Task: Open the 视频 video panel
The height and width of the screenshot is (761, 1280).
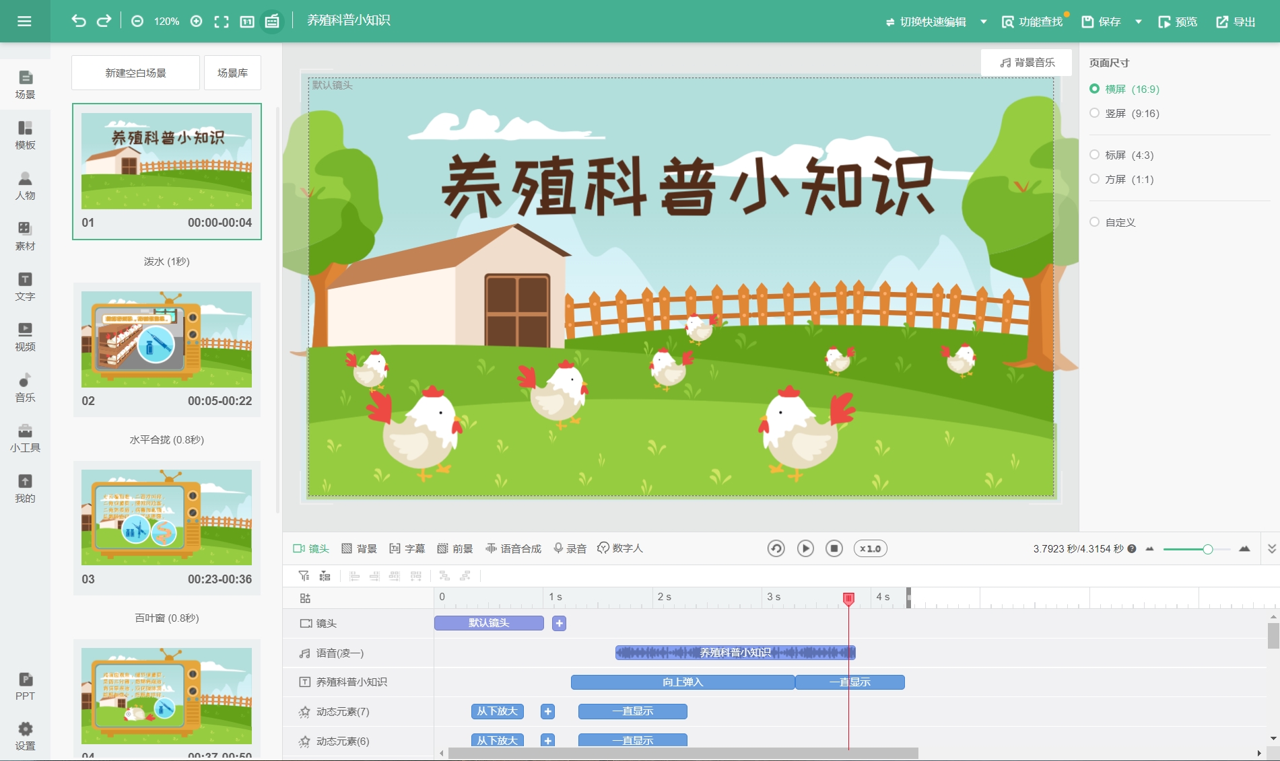Action: pyautogui.click(x=25, y=337)
